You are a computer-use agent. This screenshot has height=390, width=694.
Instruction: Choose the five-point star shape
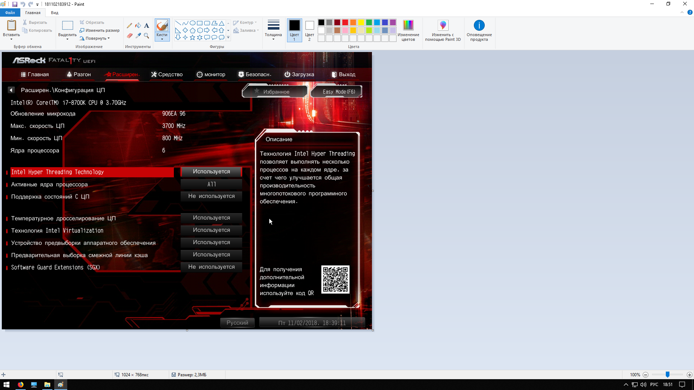[192, 38]
